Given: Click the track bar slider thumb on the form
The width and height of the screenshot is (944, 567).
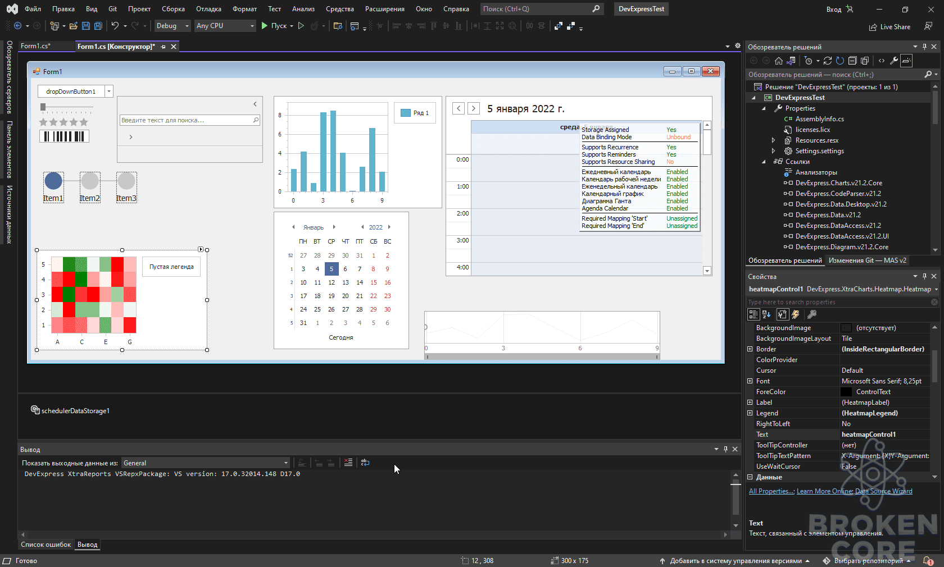Looking at the screenshot, I should [x=43, y=107].
